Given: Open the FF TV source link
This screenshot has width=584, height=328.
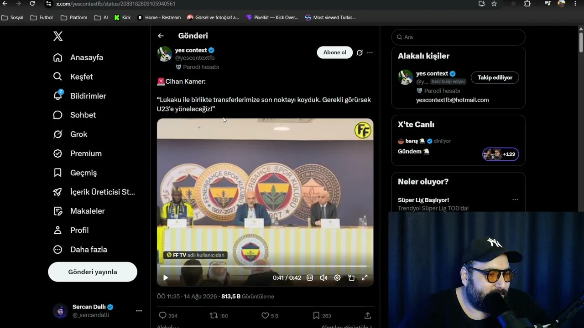Looking at the screenshot, I should (195, 255).
